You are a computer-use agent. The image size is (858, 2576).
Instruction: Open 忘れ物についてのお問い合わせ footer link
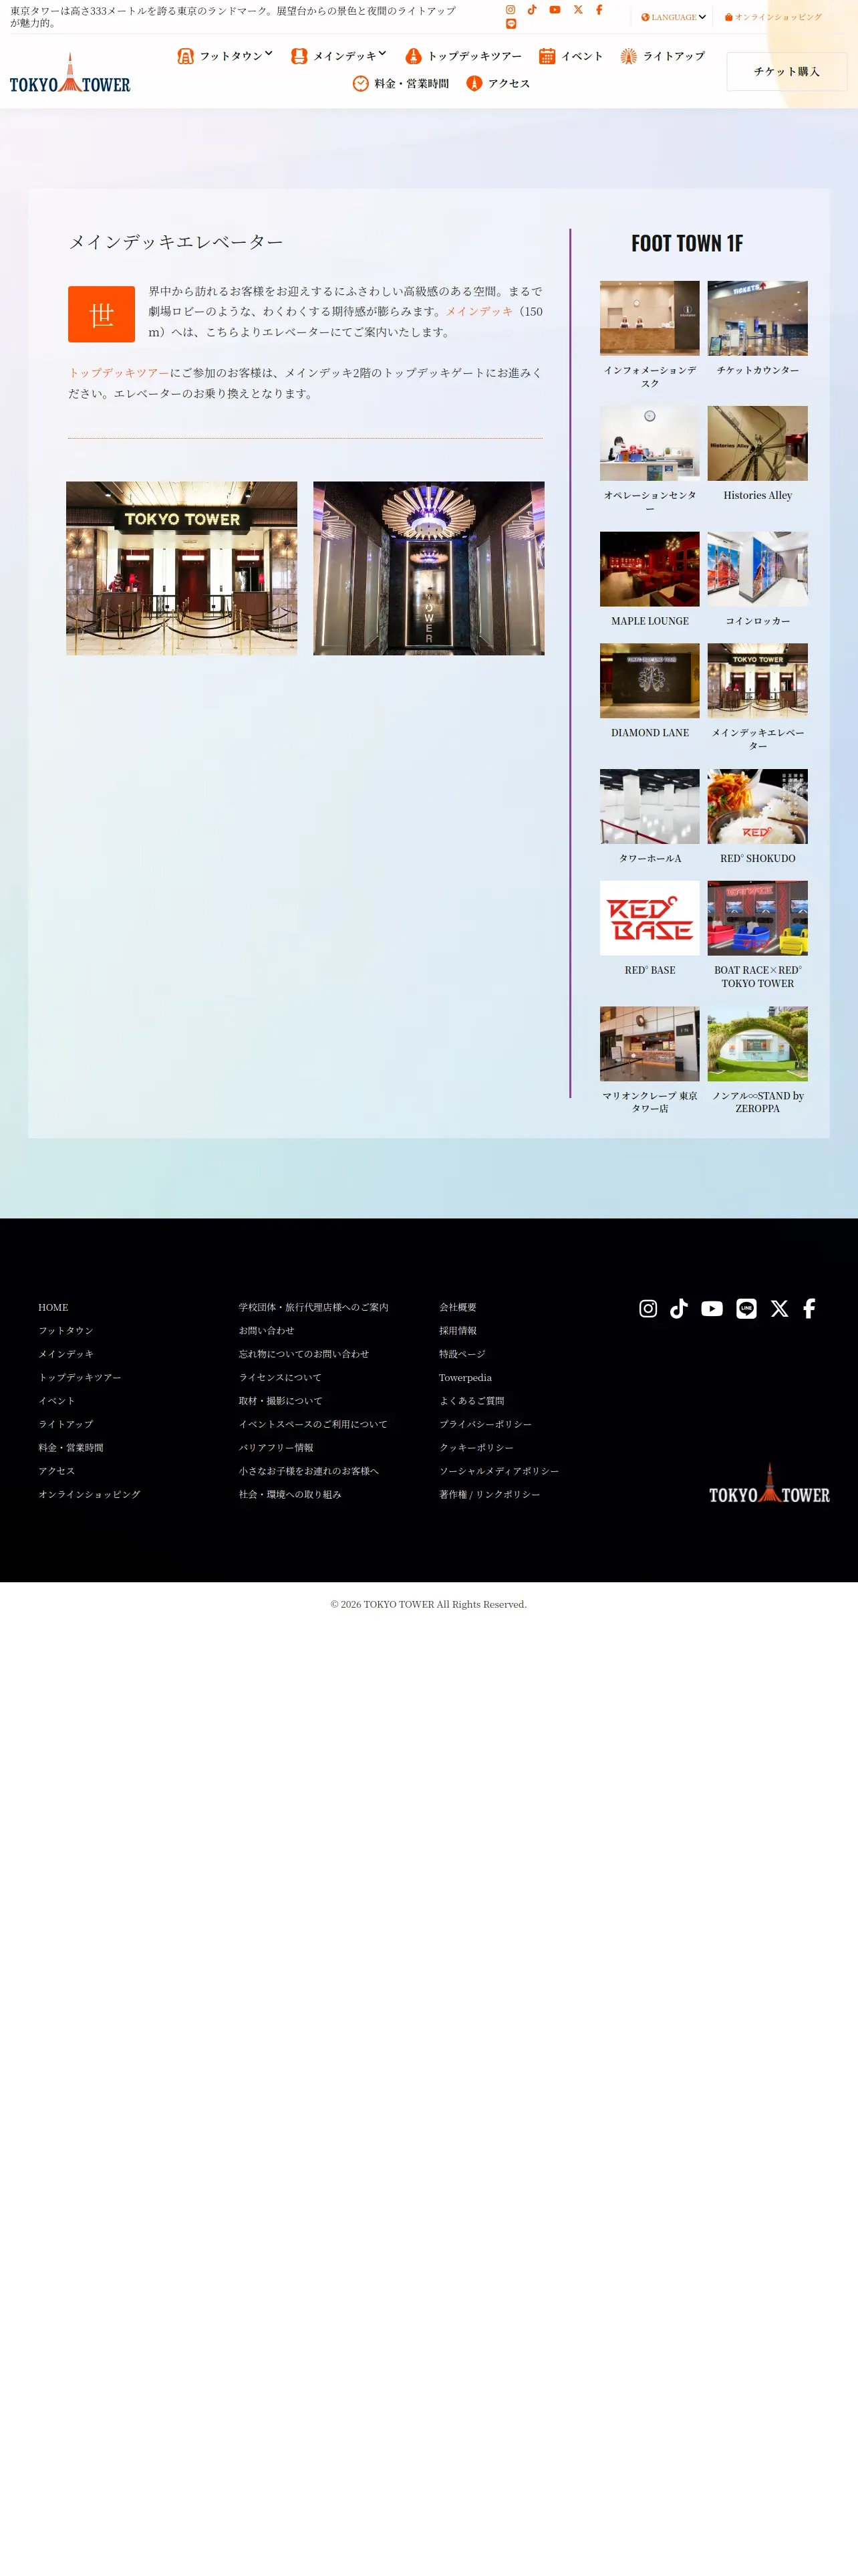click(x=303, y=1354)
